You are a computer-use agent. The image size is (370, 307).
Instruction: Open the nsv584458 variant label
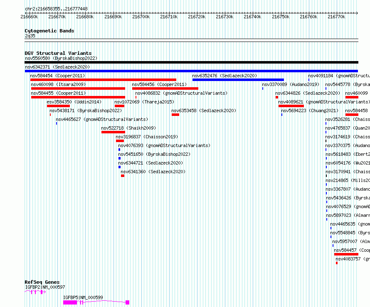coord(356,111)
